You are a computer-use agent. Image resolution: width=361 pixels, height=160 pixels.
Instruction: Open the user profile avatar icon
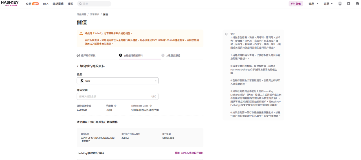click(x=340, y=4)
